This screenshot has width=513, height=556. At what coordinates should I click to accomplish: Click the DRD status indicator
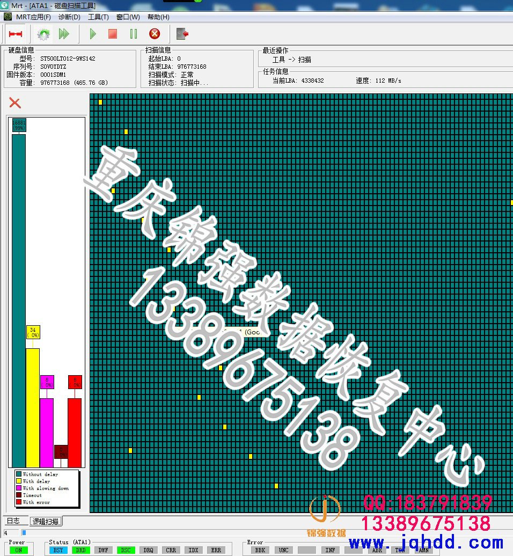click(80, 550)
